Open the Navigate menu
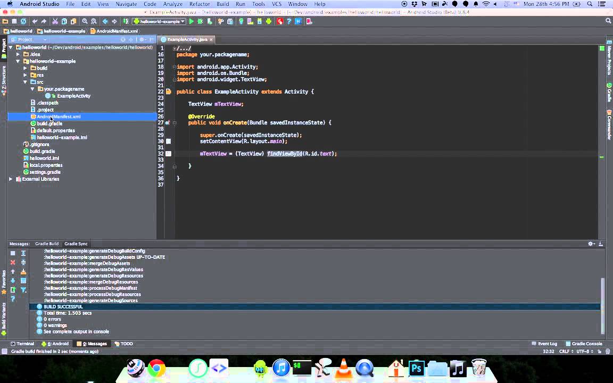Viewport: 613px width, 383px height. coord(126,4)
